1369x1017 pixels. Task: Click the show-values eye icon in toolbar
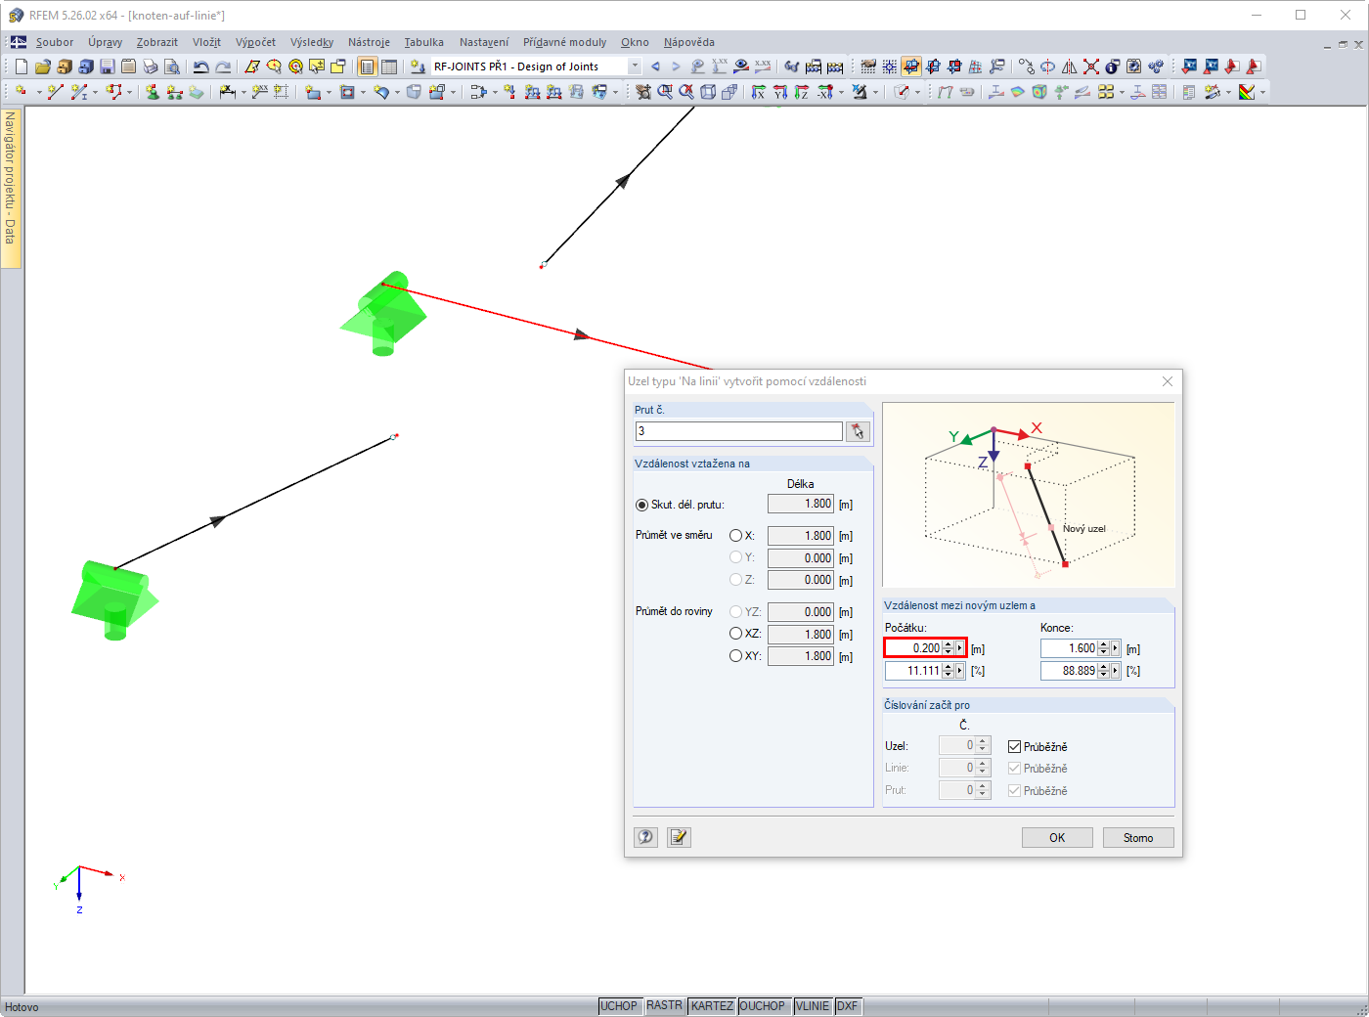pos(741,66)
